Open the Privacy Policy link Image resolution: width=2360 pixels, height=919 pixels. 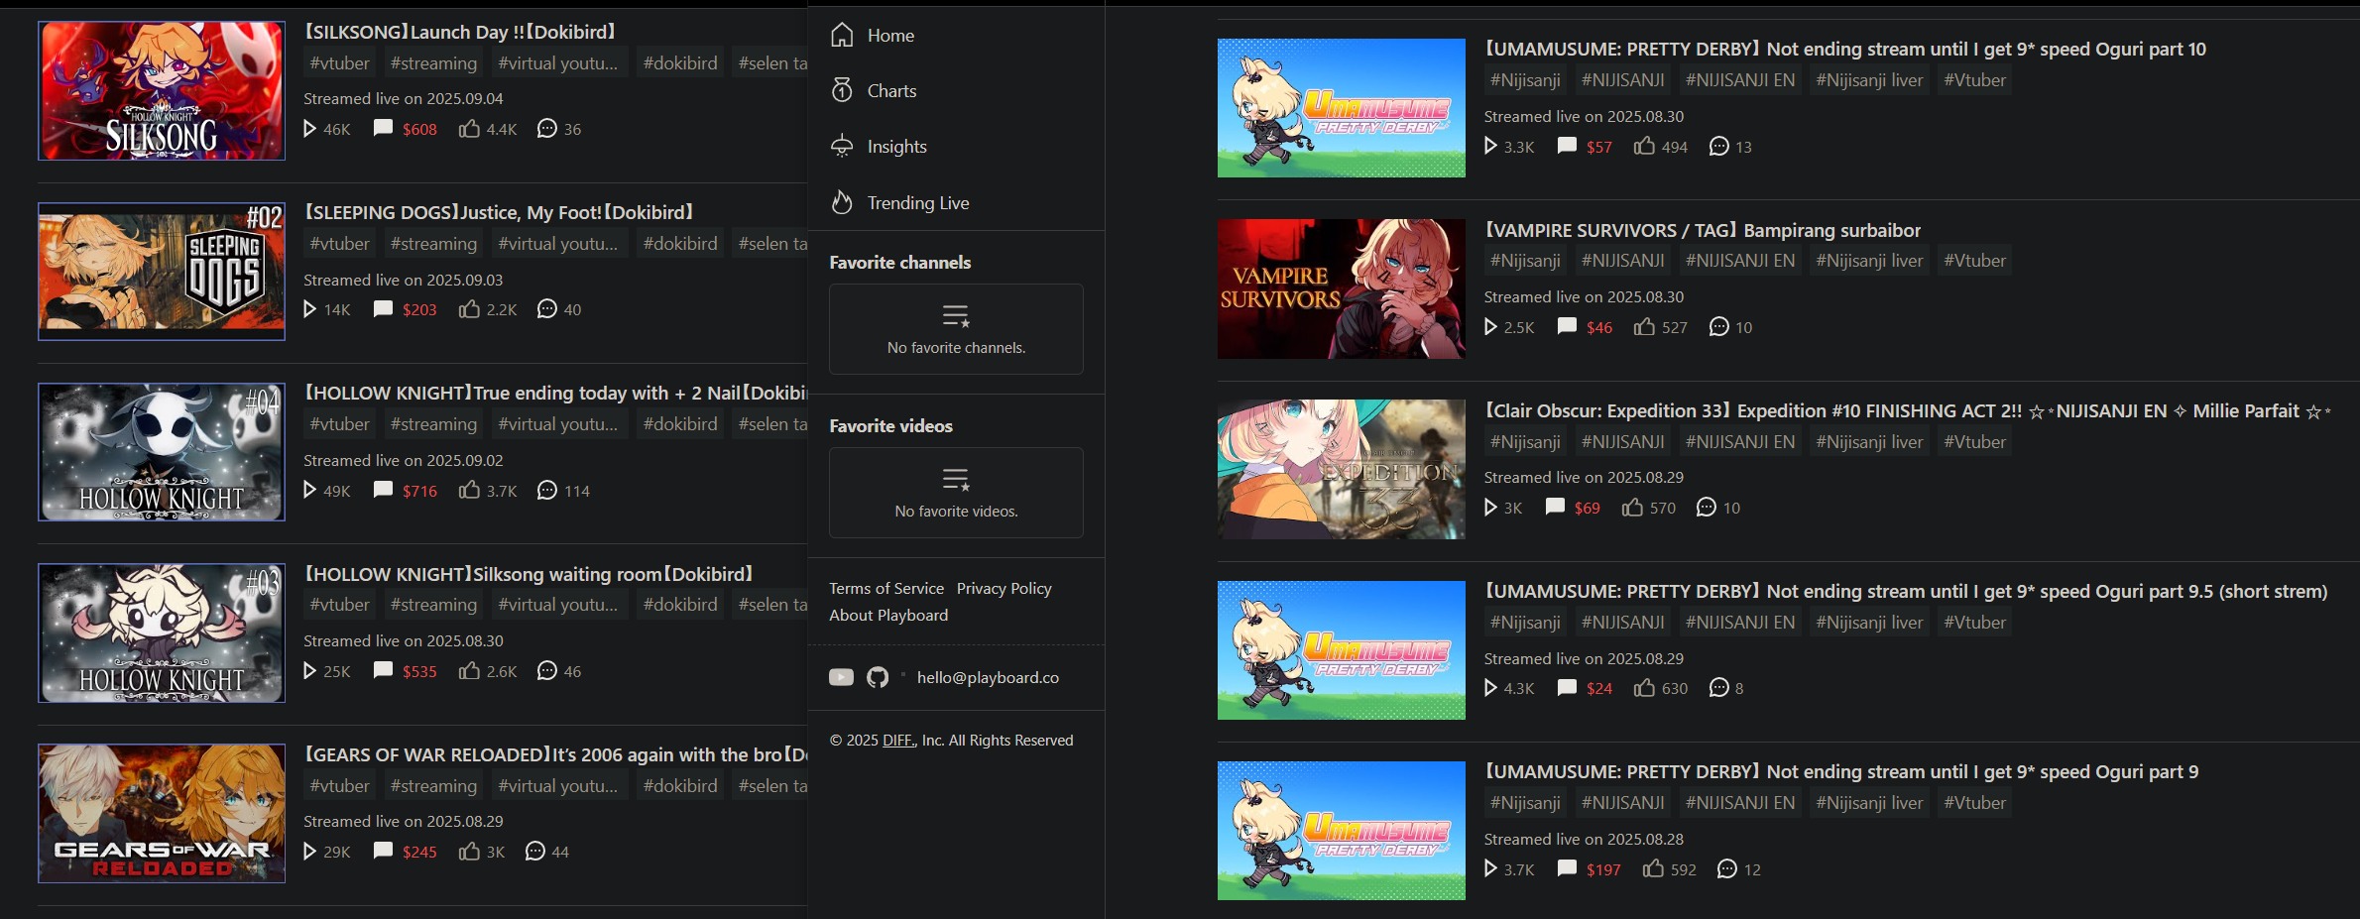click(x=1003, y=589)
